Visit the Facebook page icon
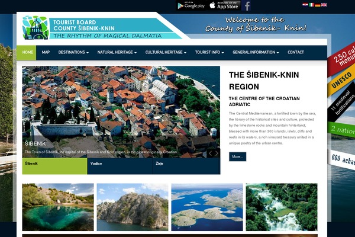The height and width of the screenshot is (237, 355). 247,6
